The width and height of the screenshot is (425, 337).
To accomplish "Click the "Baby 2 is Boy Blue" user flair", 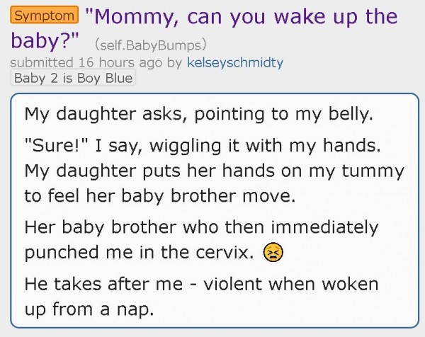I will [x=73, y=79].
